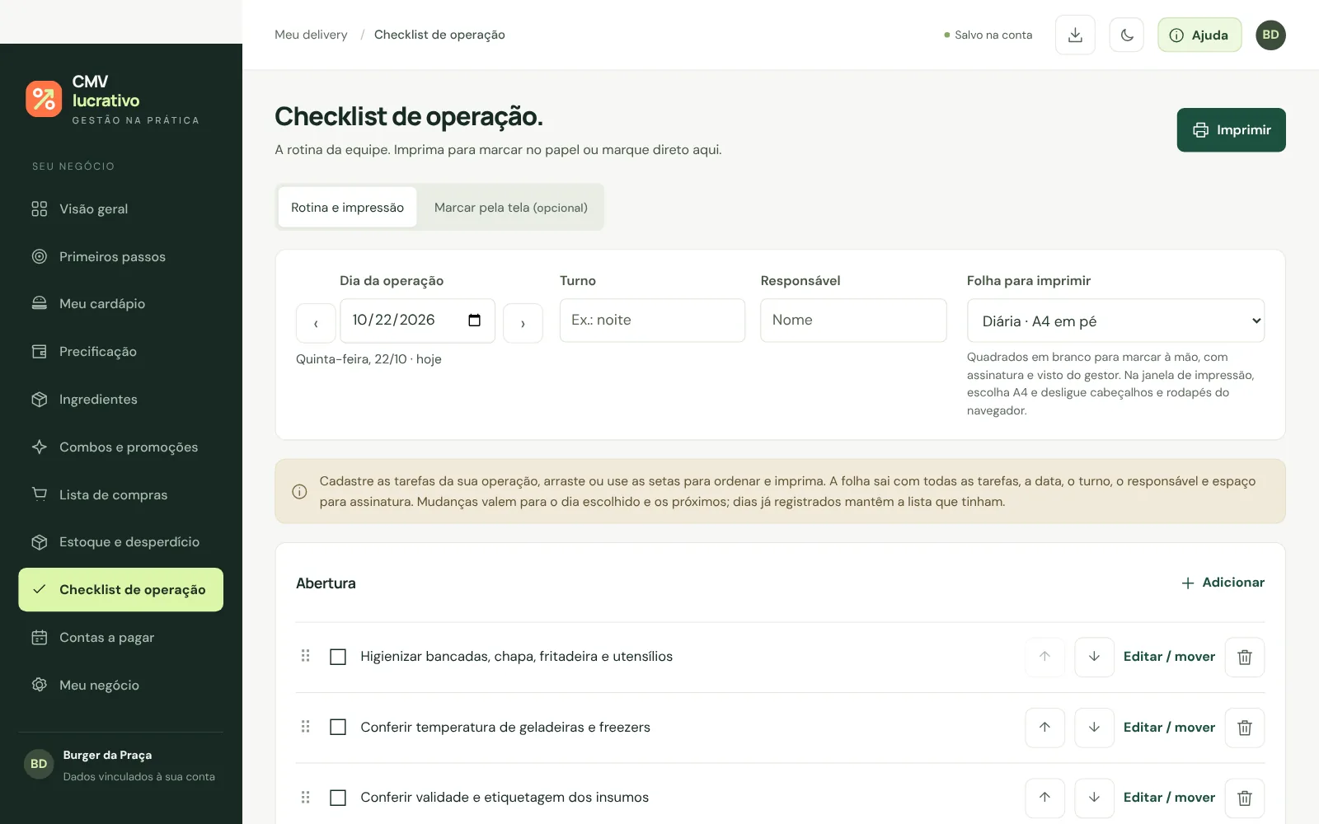Open 'Estoque e desperdício' in sidebar
Viewport: 1319px width, 824px height.
click(x=121, y=542)
